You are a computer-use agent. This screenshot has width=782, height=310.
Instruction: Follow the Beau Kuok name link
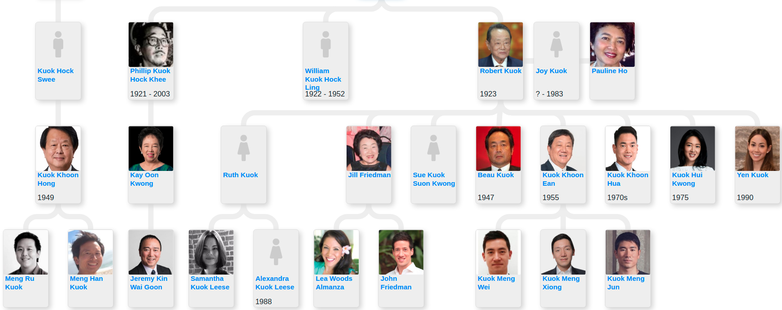pyautogui.click(x=496, y=175)
